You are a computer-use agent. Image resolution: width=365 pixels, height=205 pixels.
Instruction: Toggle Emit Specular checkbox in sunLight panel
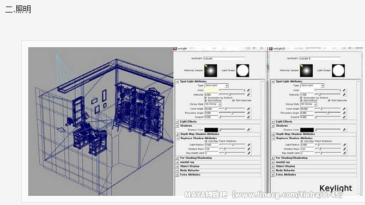point(233,101)
